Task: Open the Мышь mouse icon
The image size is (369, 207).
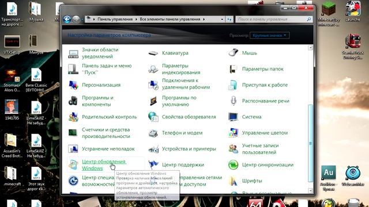Action: click(x=233, y=52)
